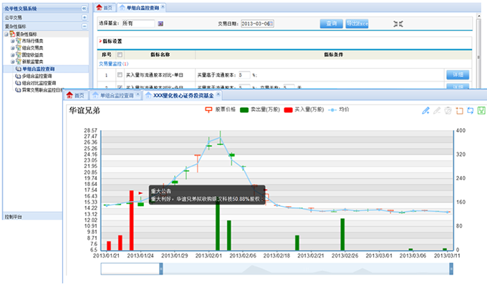487x284 pixels.
Task: Click the 组合交易类 folder icon
Action: click(19, 47)
